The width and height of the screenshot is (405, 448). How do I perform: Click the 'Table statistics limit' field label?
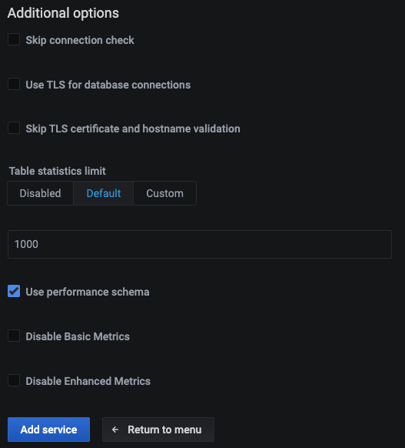click(x=58, y=171)
